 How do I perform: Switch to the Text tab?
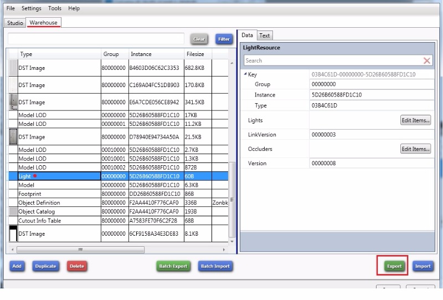click(265, 35)
